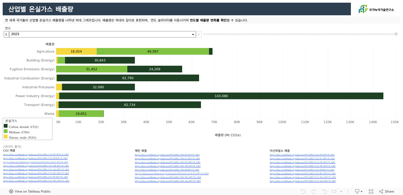The height and width of the screenshot is (195, 403).
Task: Click the revert (reset view) icon
Action: 324,192
